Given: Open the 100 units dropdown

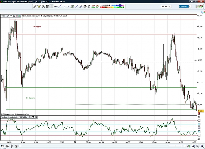Looking at the screenshot, I should (166, 7).
